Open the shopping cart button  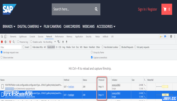pyautogui.click(x=167, y=9)
